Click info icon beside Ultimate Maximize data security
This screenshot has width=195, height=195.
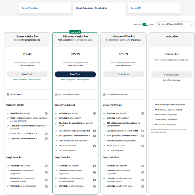[142, 113]
